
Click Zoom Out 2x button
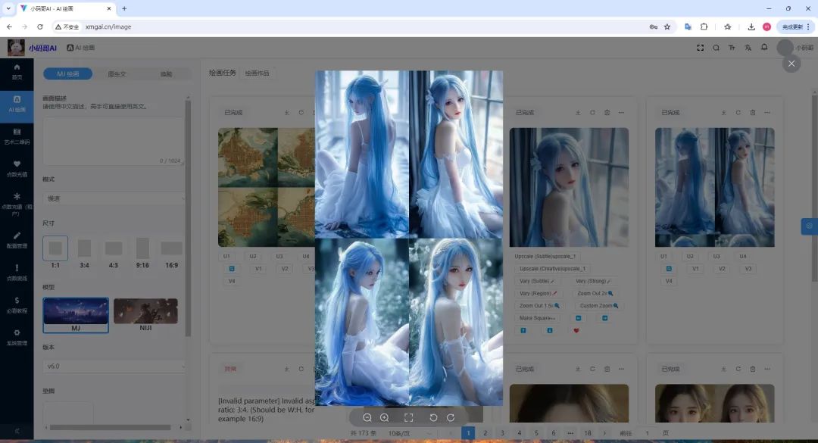pyautogui.click(x=595, y=293)
